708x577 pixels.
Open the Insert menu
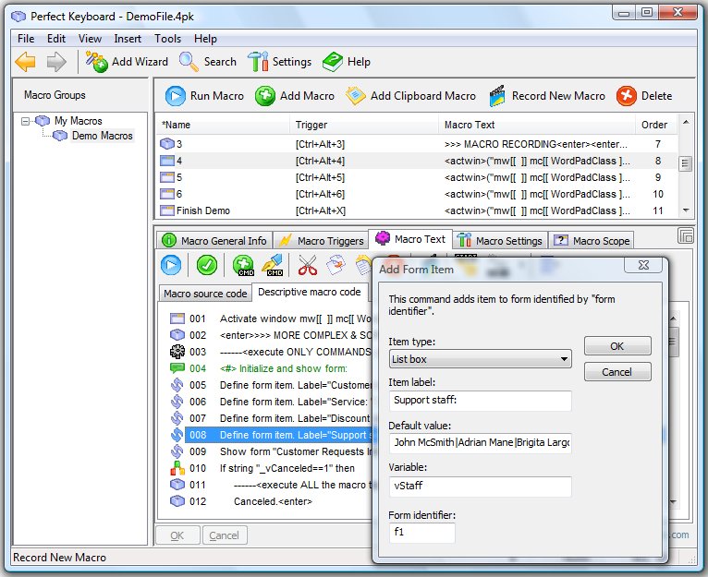(128, 39)
